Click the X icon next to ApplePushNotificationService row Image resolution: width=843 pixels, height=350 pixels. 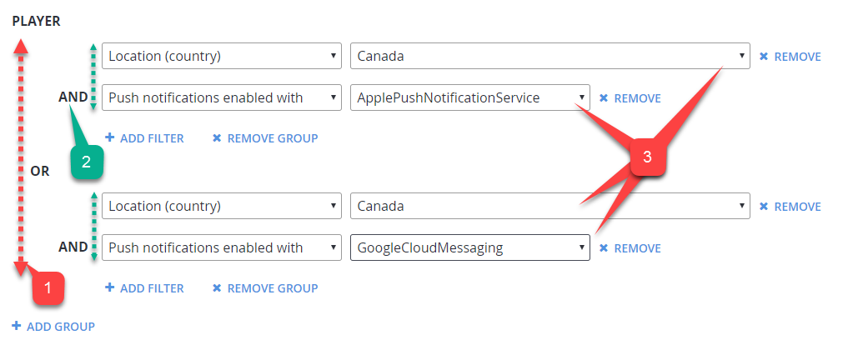point(604,98)
